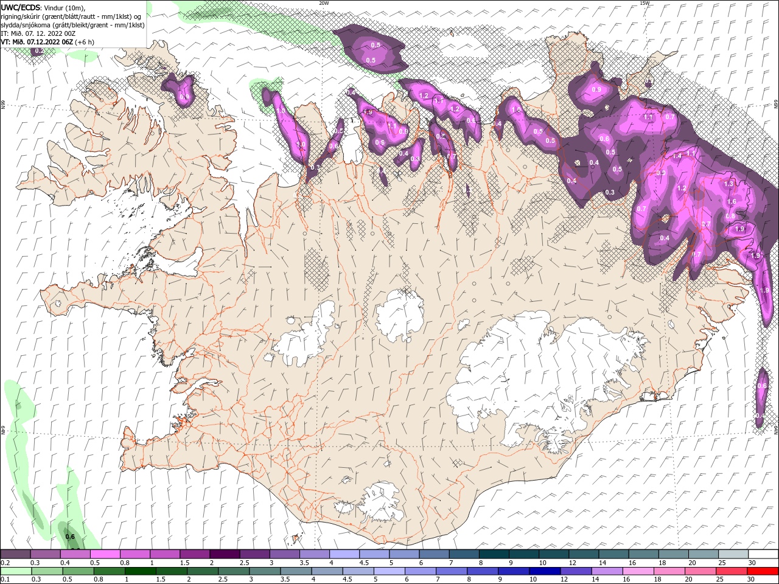779x584 pixels.
Task: Click the 'slydda/snjókoma' legend description line
Action: pyautogui.click(x=72, y=25)
